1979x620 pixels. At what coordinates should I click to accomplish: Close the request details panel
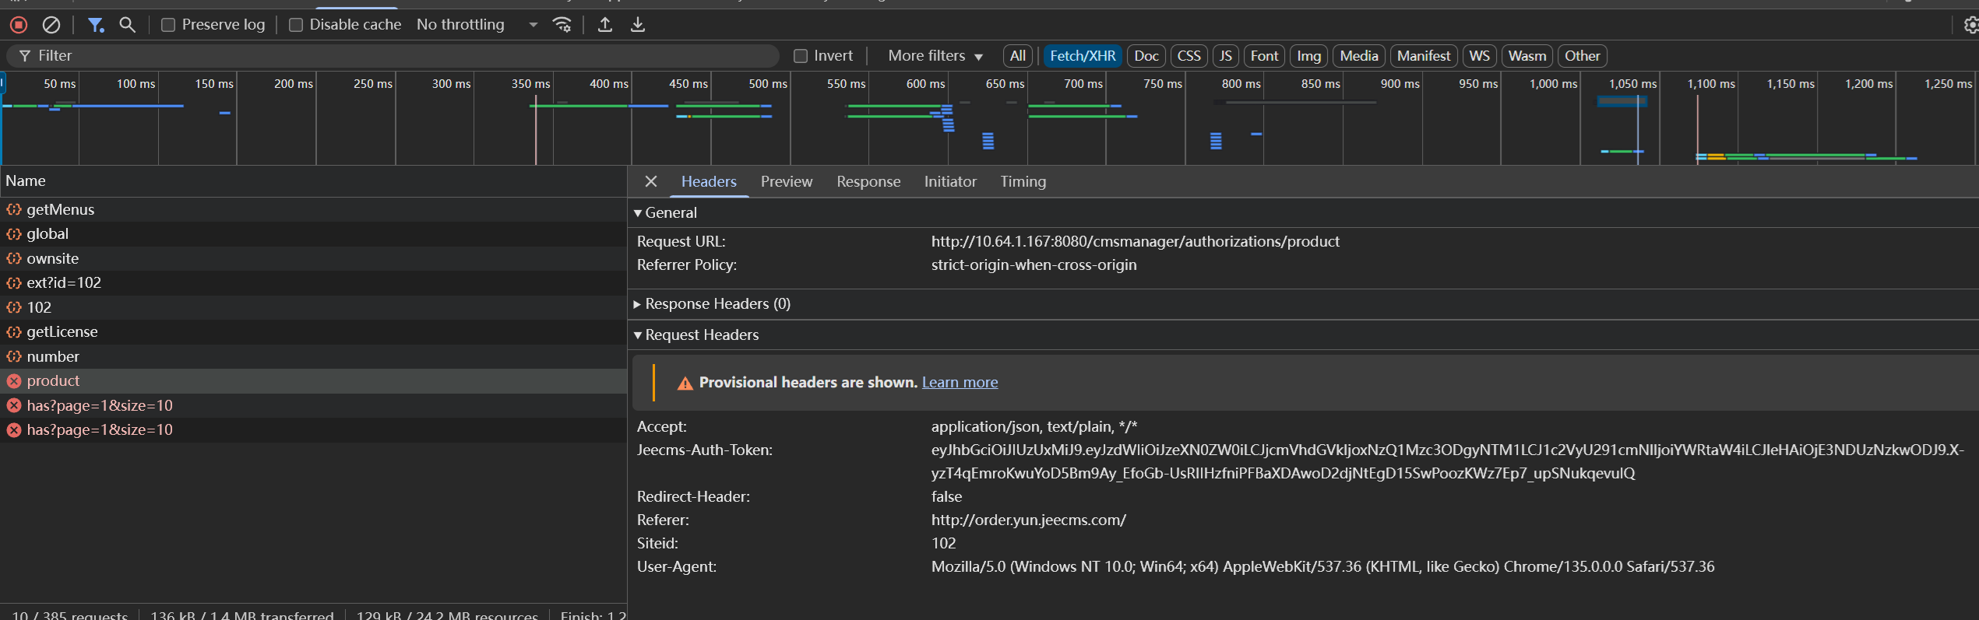coord(651,181)
